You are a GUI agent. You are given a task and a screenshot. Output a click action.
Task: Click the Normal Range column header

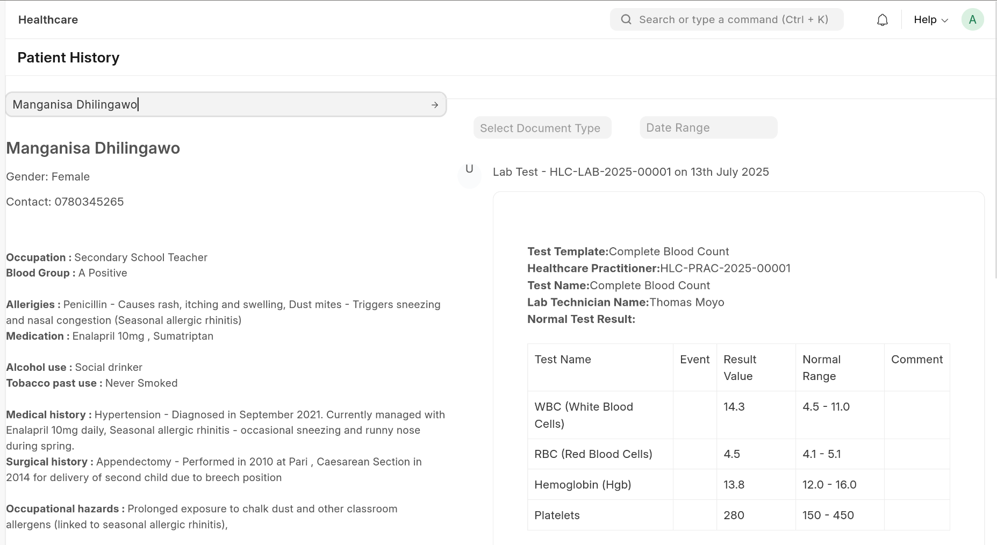point(821,368)
